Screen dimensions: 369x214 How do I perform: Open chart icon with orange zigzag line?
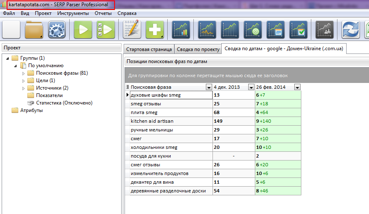(x=207, y=29)
